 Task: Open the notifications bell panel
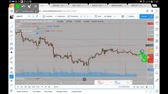(x=157, y=73)
